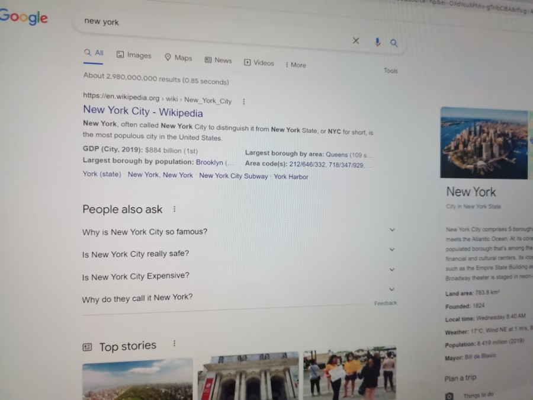Image resolution: width=533 pixels, height=400 pixels.
Task: Expand Why do they call it New York?
Action: coord(239,295)
